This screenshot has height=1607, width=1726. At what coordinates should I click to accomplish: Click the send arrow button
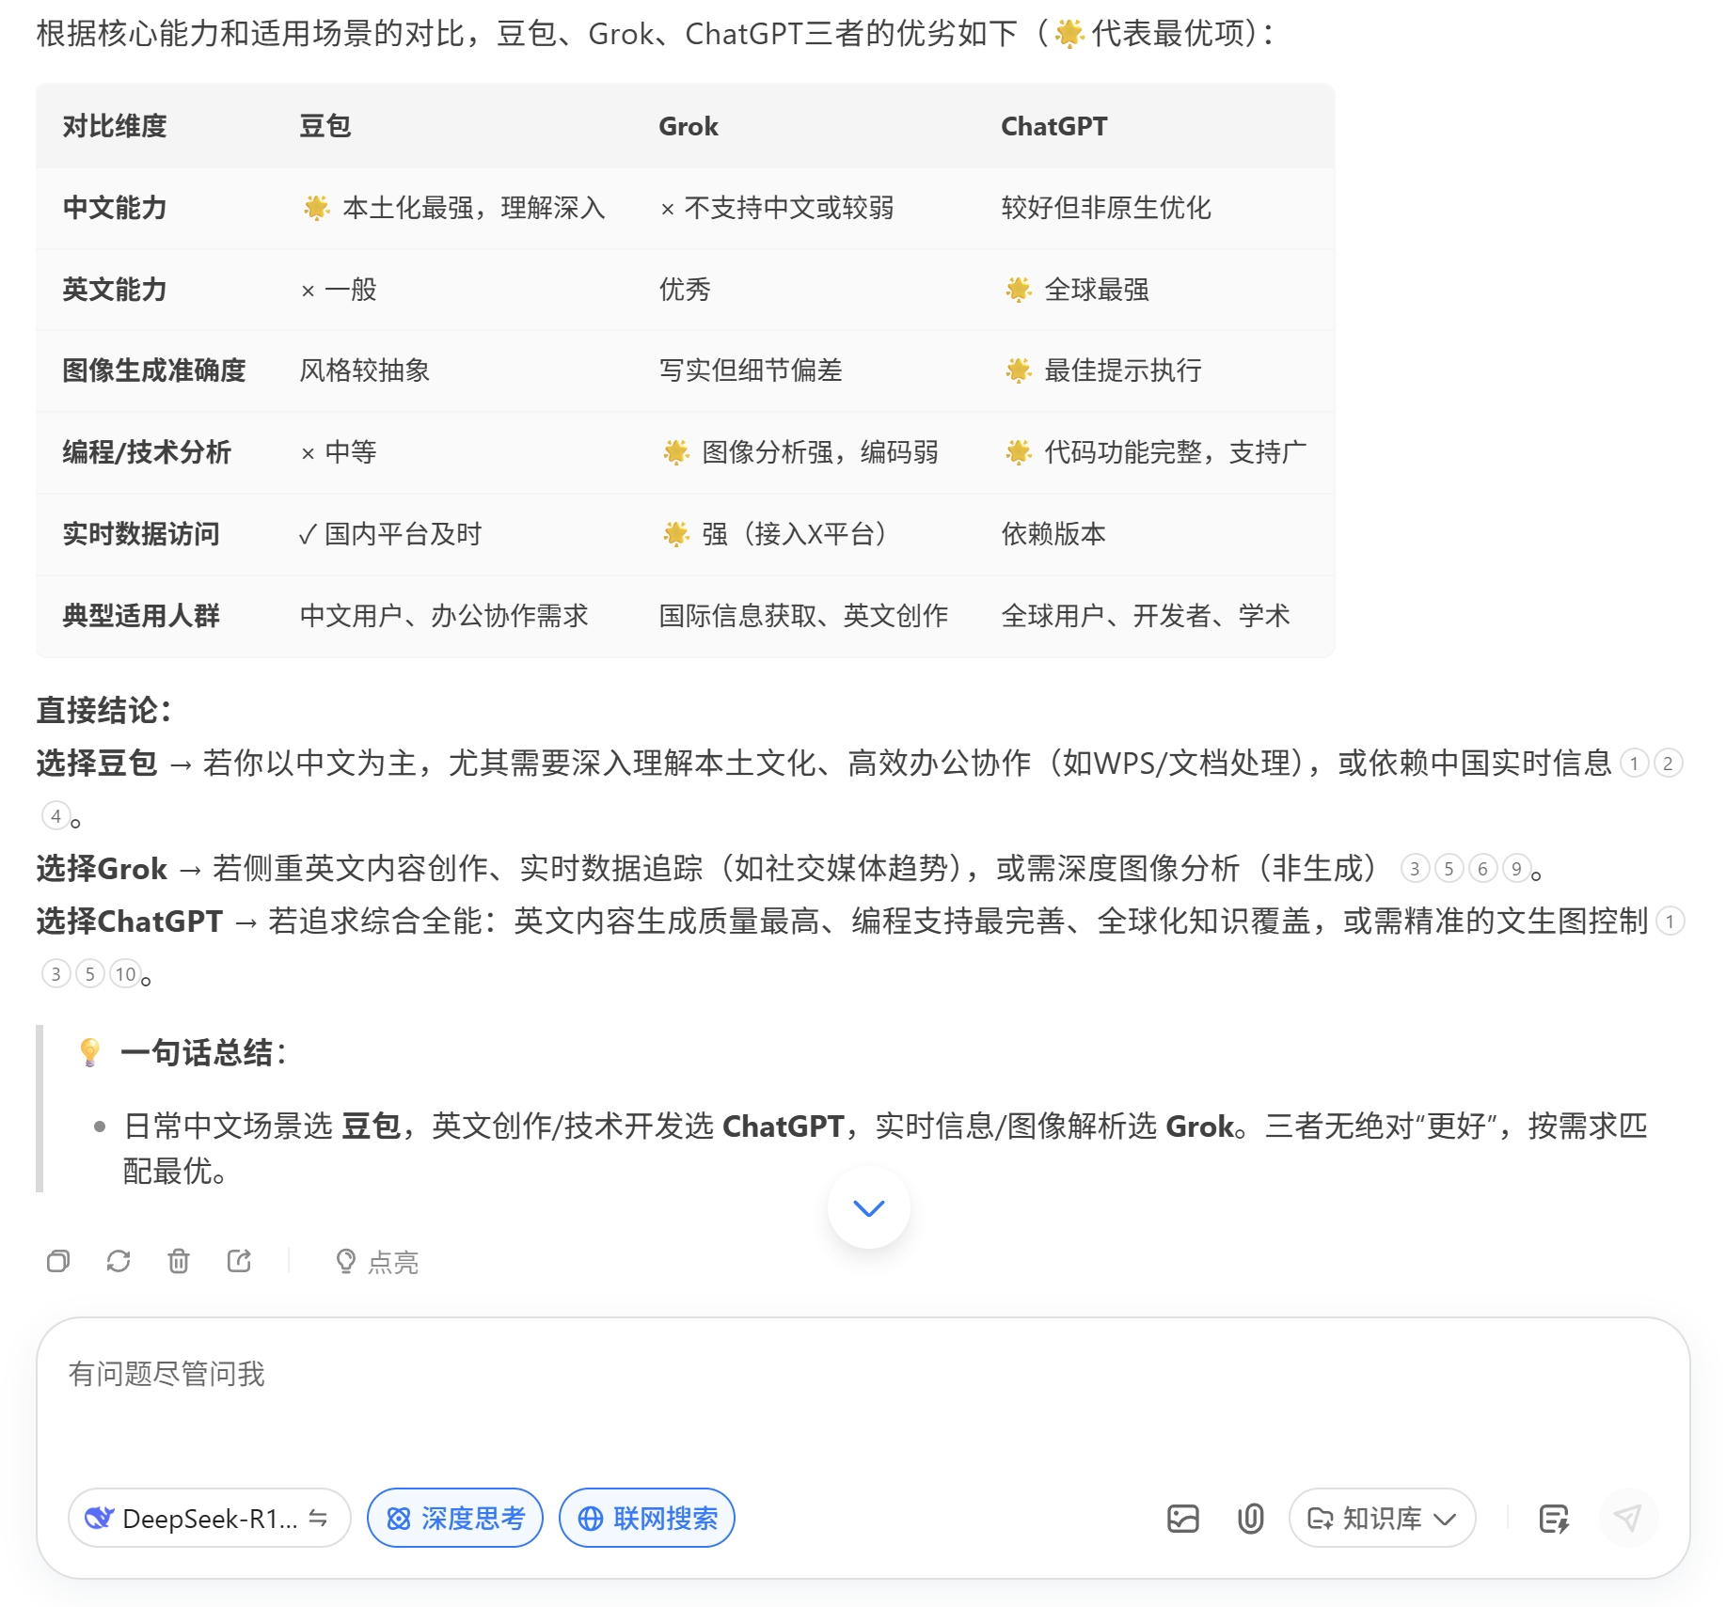pos(1627,1518)
